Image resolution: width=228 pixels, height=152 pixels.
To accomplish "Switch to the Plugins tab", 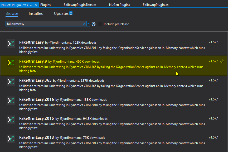I will 46,5.
